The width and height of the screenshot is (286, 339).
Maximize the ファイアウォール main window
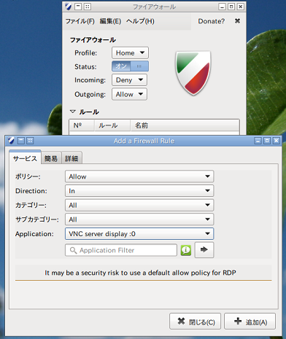pos(231,7)
